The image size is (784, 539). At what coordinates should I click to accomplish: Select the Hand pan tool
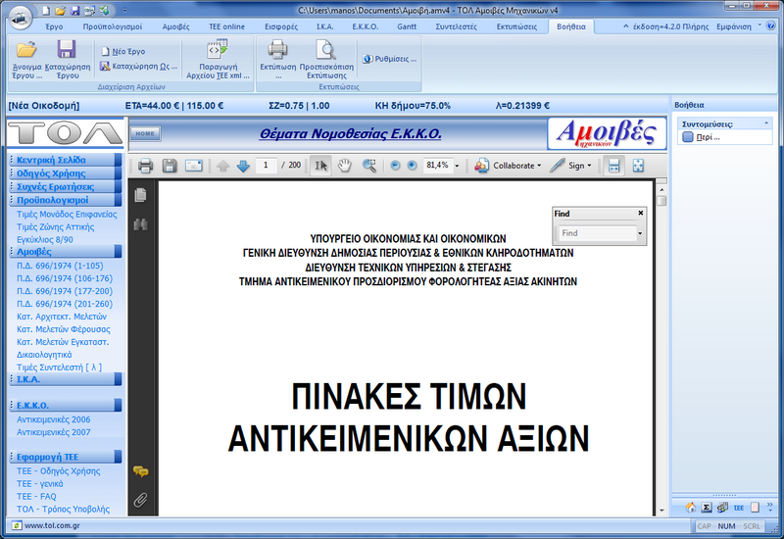pyautogui.click(x=344, y=166)
